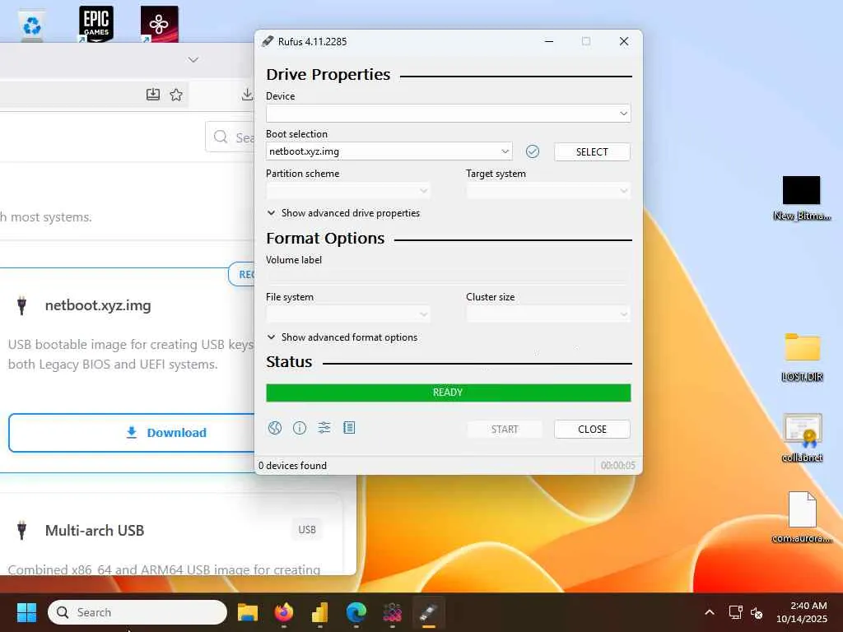Click the CLOSE button in Rufus

coord(592,430)
